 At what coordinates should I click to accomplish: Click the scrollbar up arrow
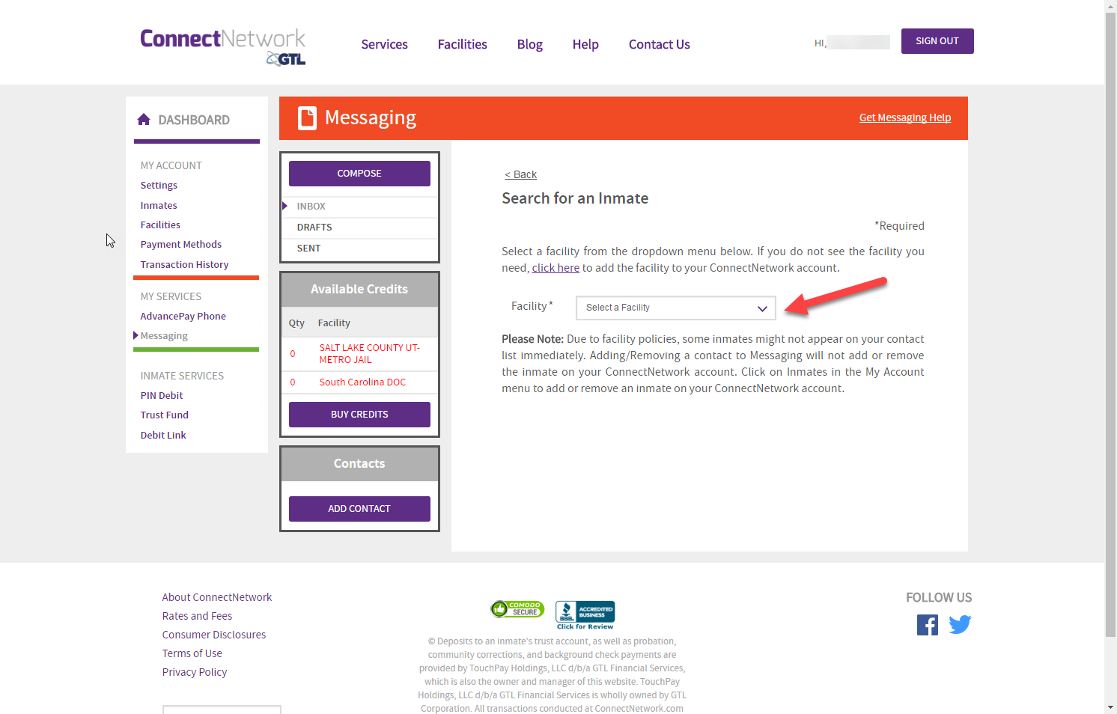pyautogui.click(x=1110, y=6)
